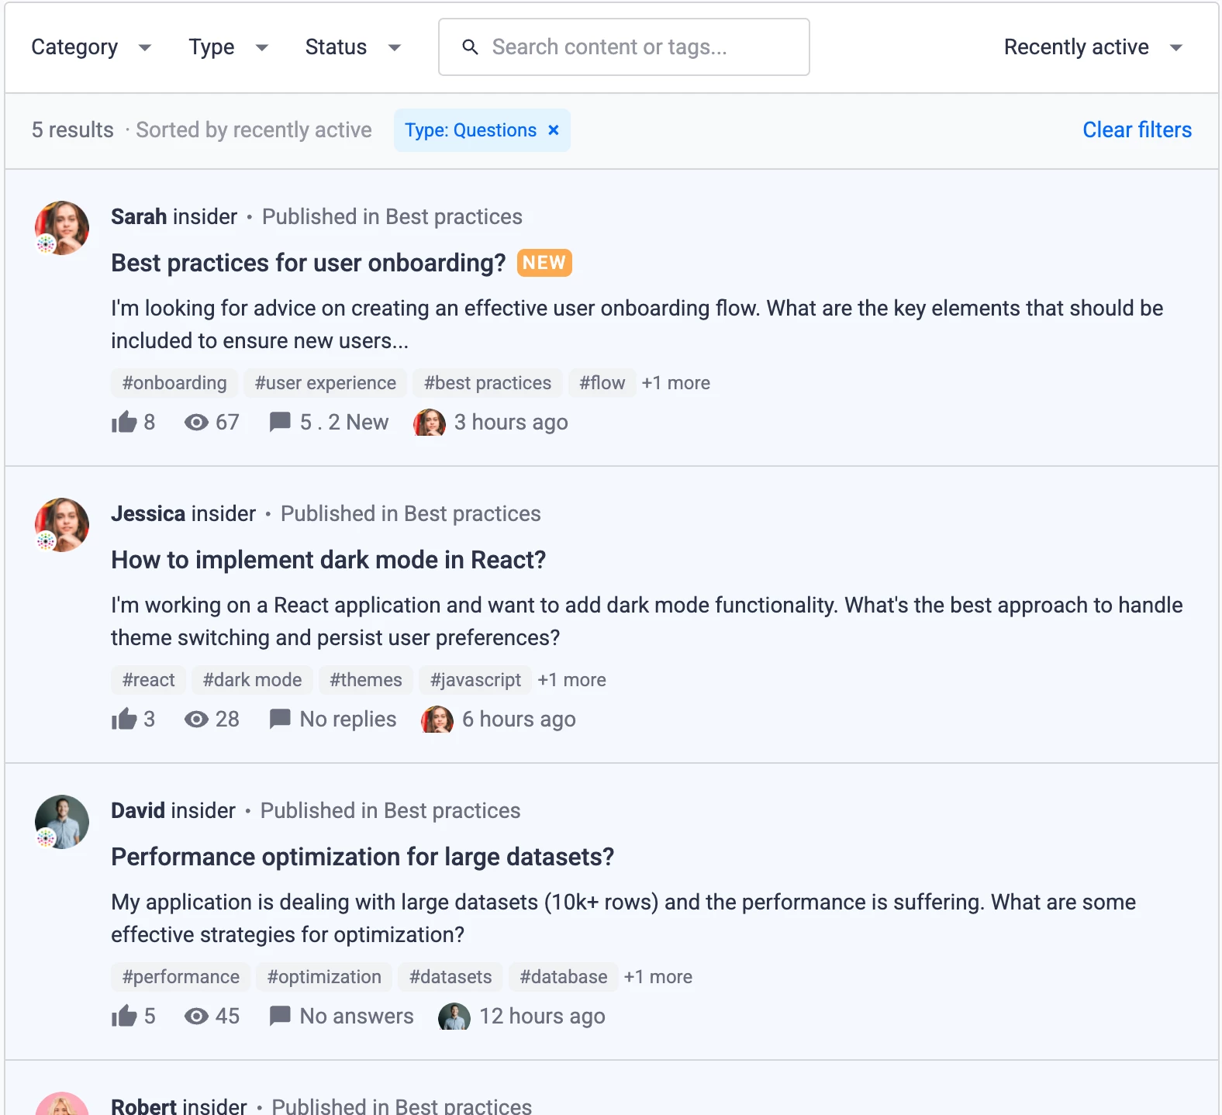Show +1 more tags on datasets post
The height and width of the screenshot is (1115, 1222).
(658, 977)
